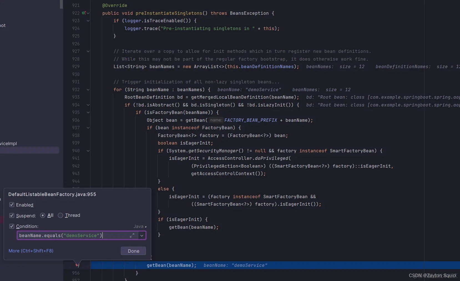This screenshot has height=281, width=460.
Task: Open the condition history dropdown arrow
Action: [142, 235]
